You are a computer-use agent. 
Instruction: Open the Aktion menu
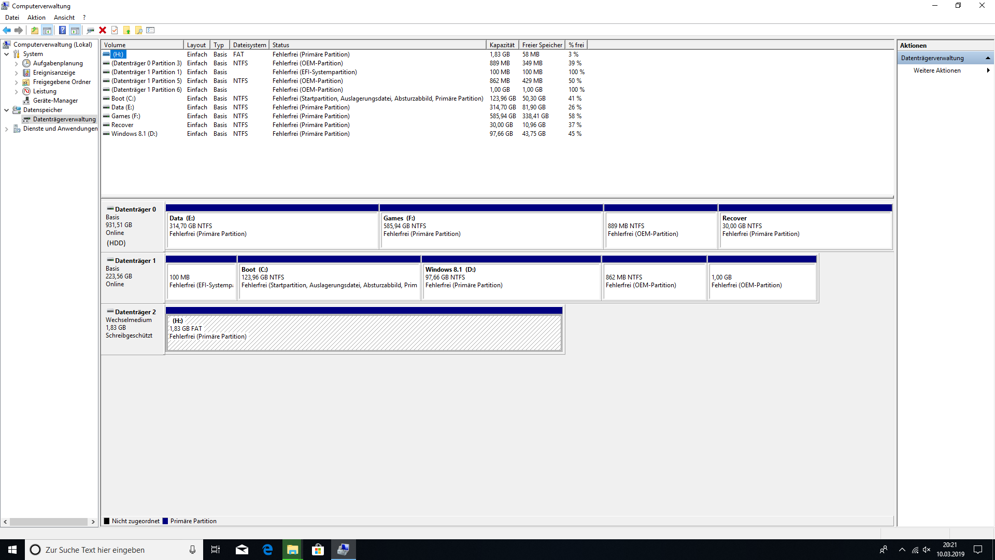click(36, 18)
